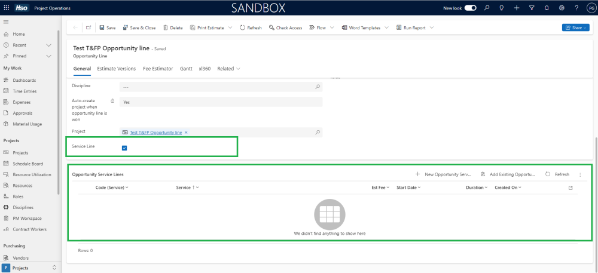The width and height of the screenshot is (598, 273).
Task: Click Add Existing Opportunity Service Line button
Action: (508, 174)
